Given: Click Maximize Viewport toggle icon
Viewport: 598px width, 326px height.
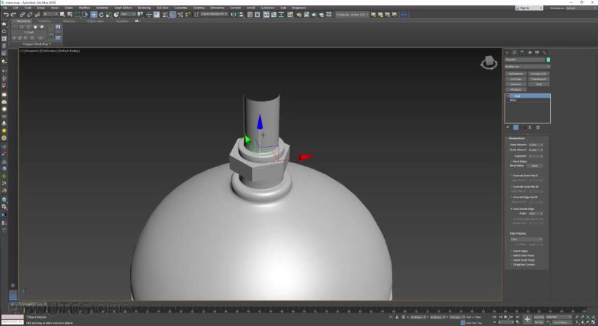Looking at the screenshot, I should pyautogui.click(x=594, y=322).
